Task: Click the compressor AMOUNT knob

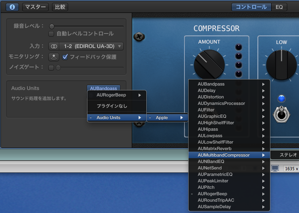Action: coord(209,65)
